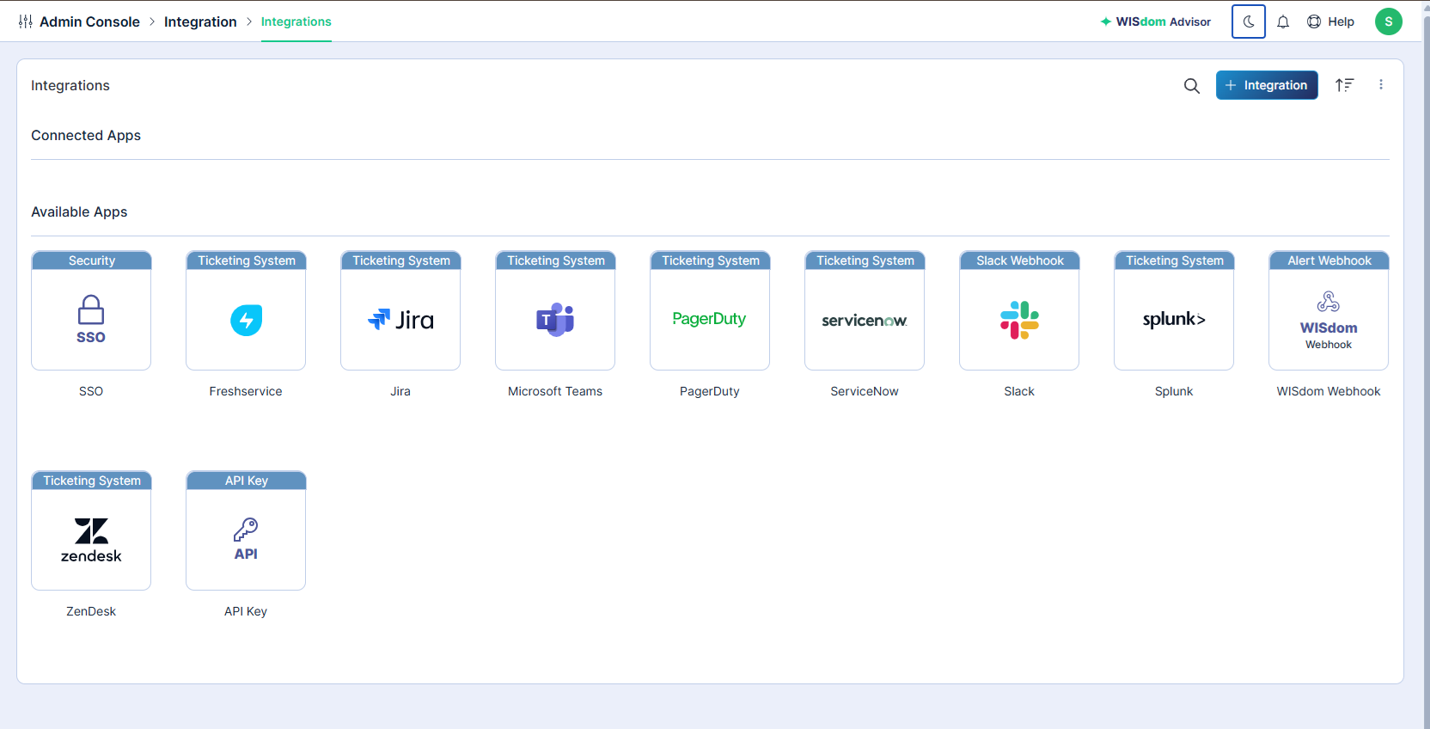Click the Connected Apps heading
Screen dimensions: 1430x729
click(x=86, y=135)
